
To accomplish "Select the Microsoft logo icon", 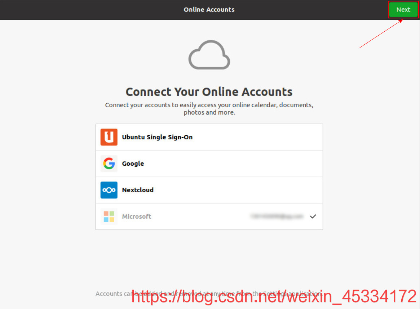I will pos(109,216).
